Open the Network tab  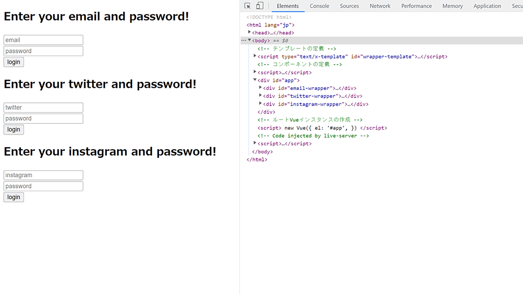click(x=380, y=6)
